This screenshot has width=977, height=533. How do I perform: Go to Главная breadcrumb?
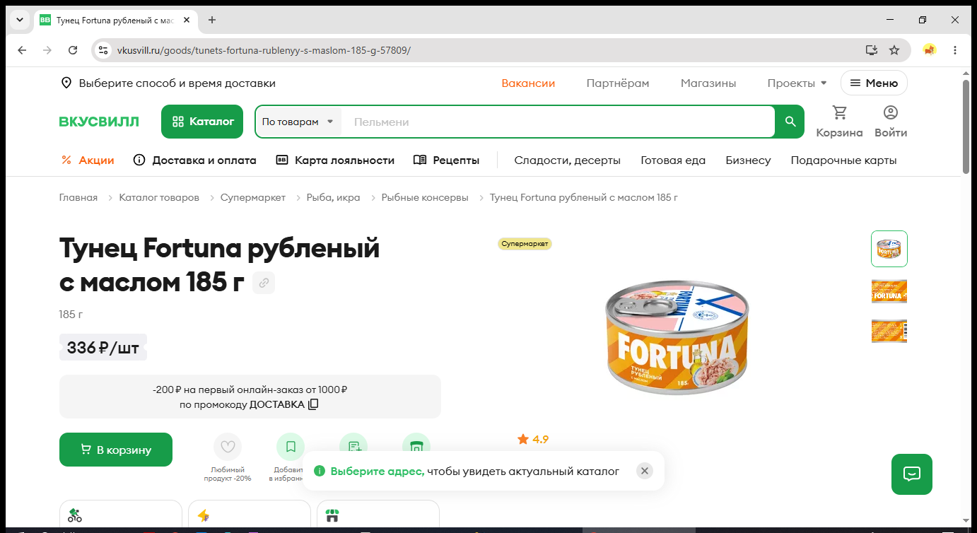(78, 198)
